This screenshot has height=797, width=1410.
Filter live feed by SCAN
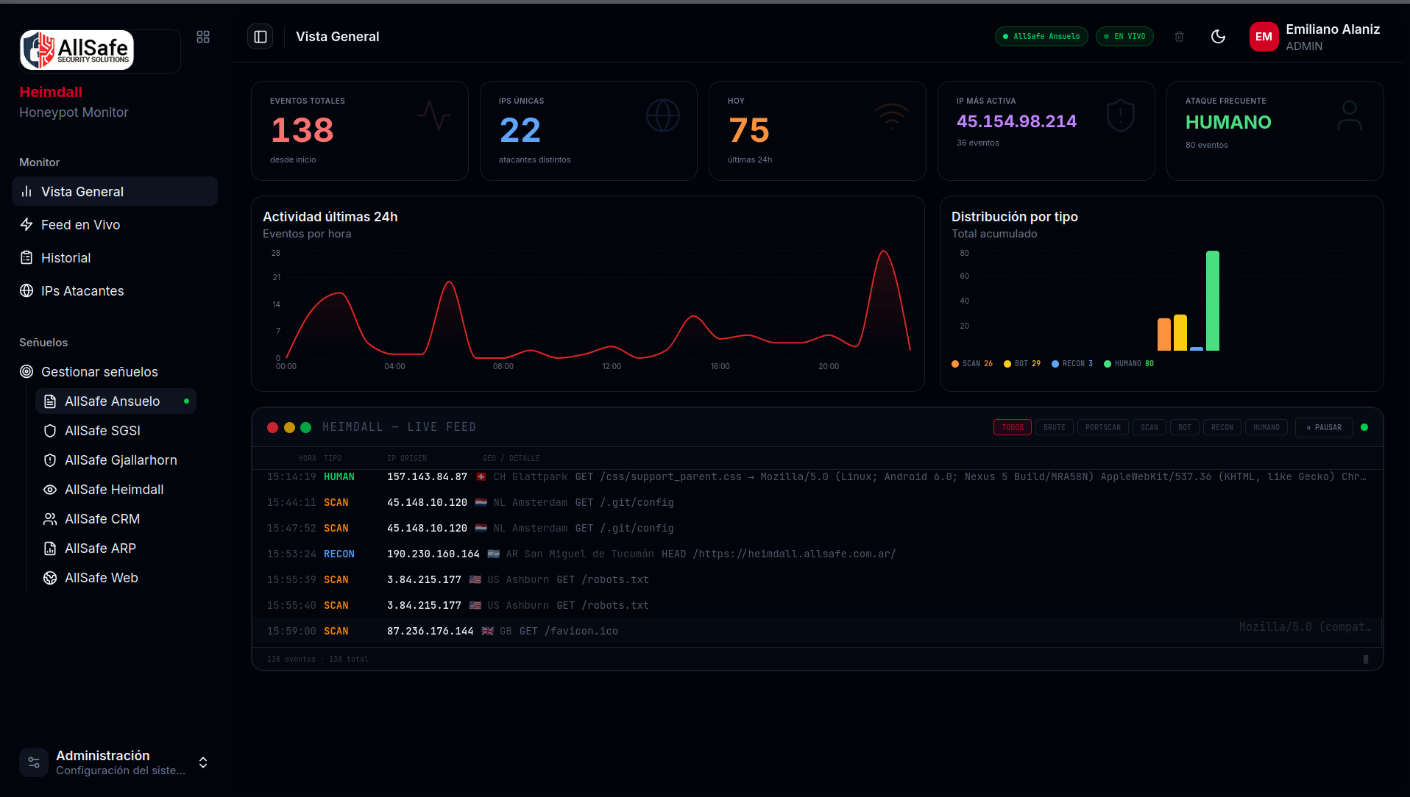(x=1149, y=427)
